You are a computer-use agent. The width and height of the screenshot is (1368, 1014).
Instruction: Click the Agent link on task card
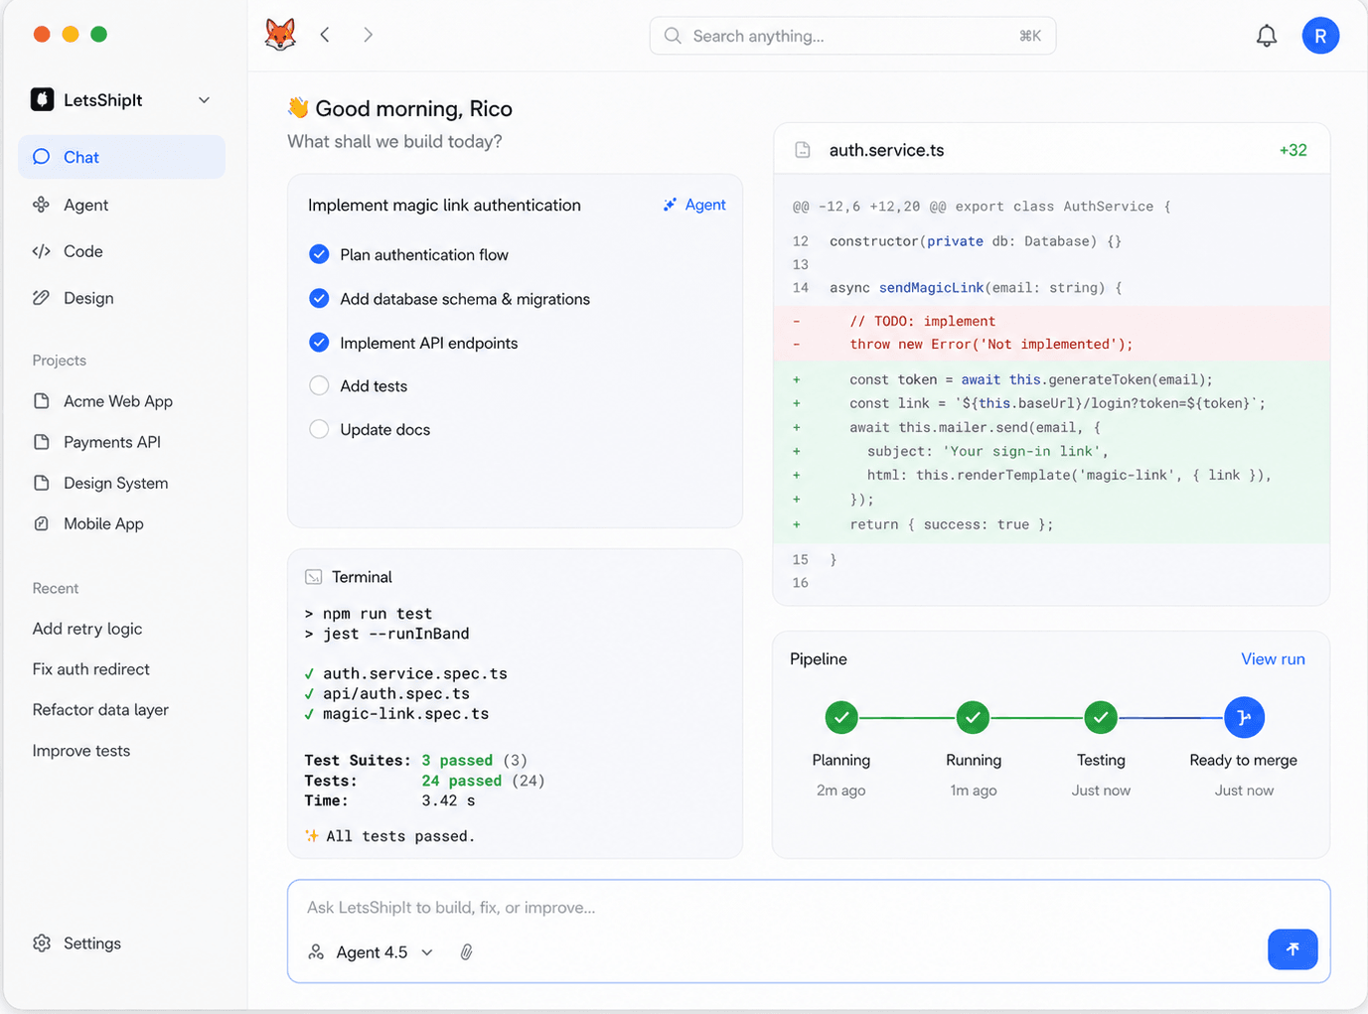click(x=694, y=205)
